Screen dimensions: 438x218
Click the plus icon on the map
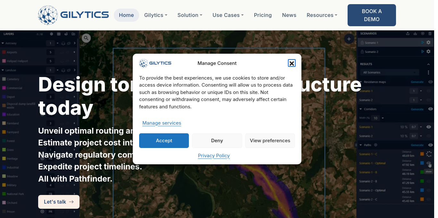pyautogui.click(x=349, y=39)
